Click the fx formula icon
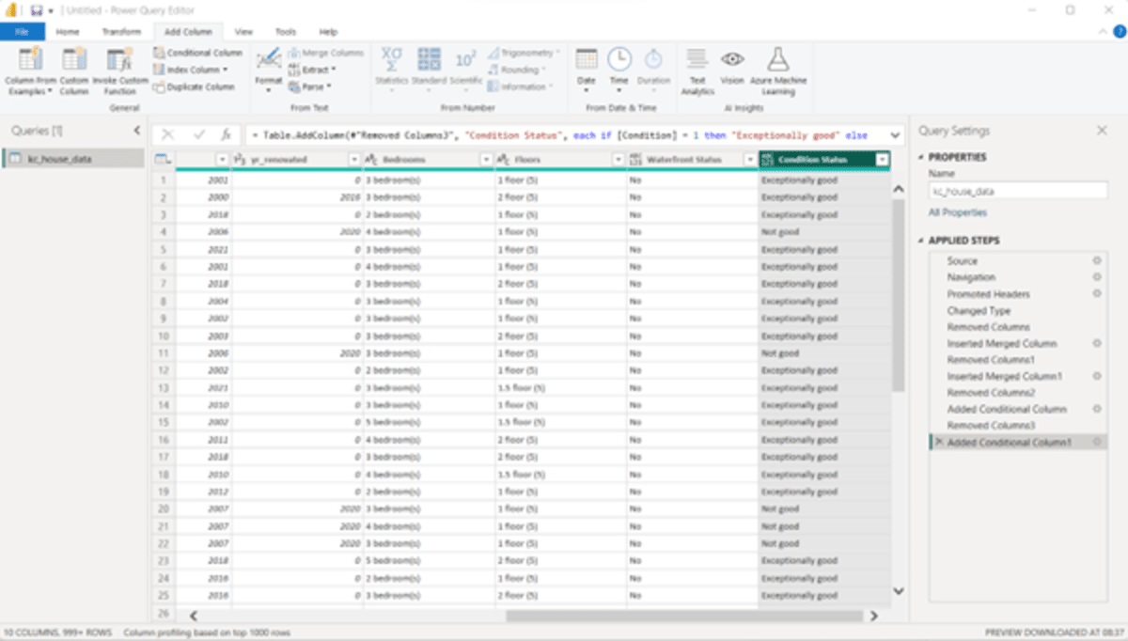Image resolution: width=1128 pixels, height=641 pixels. coord(226,135)
